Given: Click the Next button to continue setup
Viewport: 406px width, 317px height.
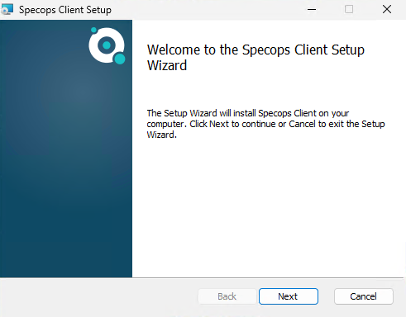Looking at the screenshot, I should click(289, 296).
